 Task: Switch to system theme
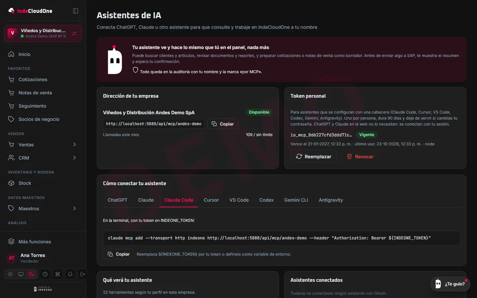(21, 274)
